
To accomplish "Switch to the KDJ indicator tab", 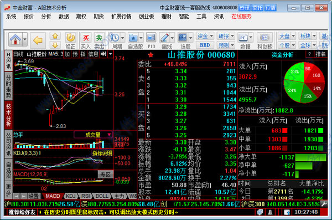I will pos(71,196).
